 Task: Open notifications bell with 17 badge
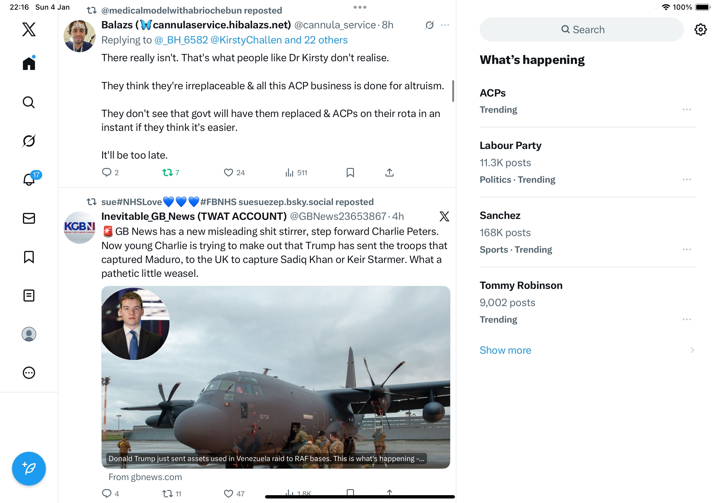(x=29, y=179)
